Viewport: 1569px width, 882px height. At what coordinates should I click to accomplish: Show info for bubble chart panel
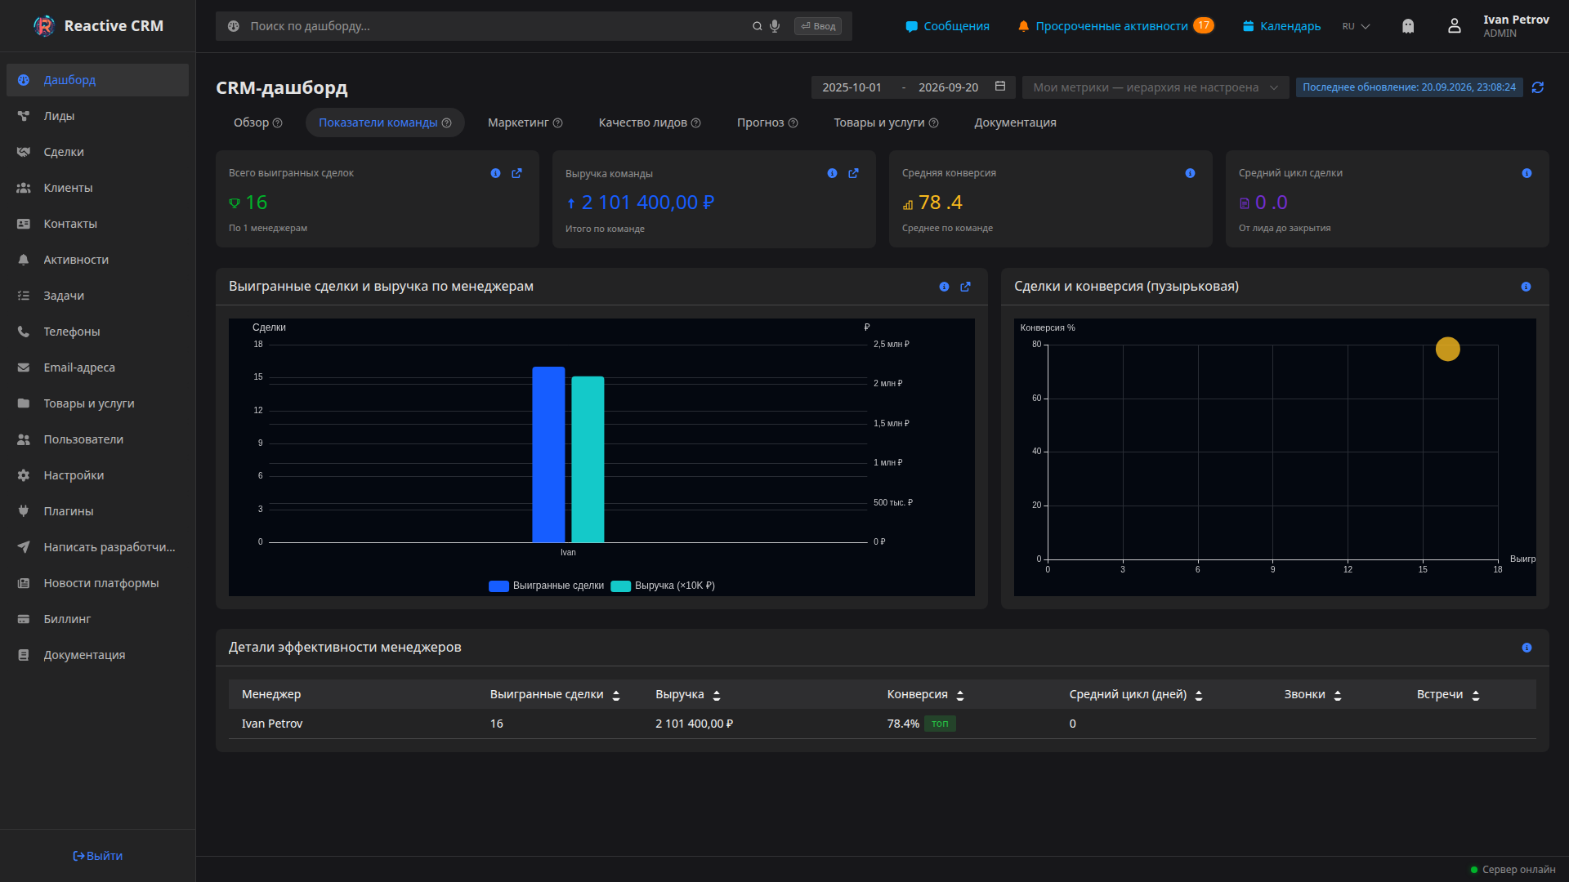click(x=1526, y=287)
